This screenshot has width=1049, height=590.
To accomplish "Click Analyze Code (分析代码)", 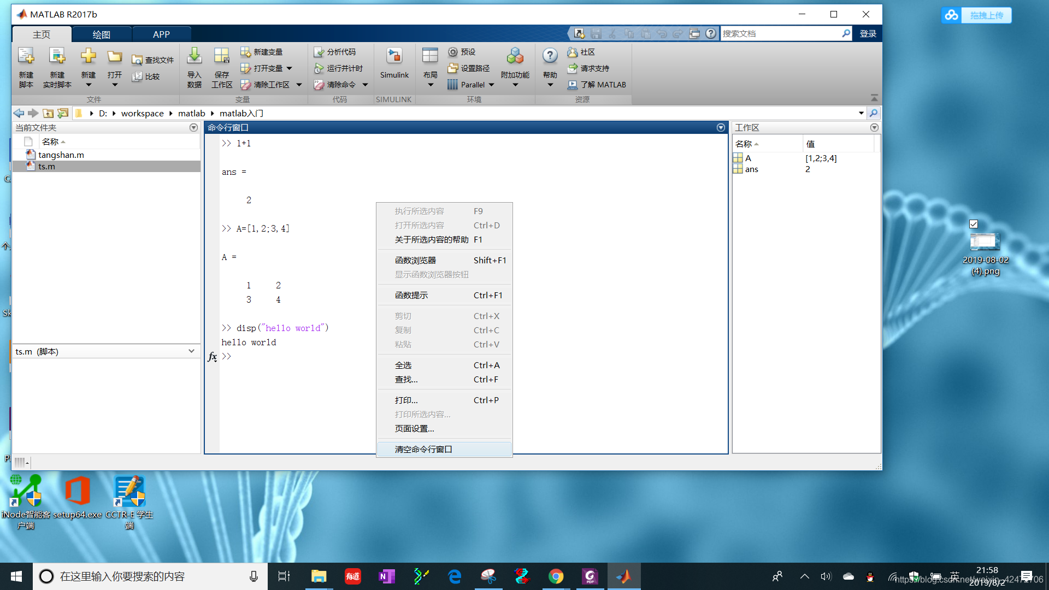I will (x=335, y=52).
